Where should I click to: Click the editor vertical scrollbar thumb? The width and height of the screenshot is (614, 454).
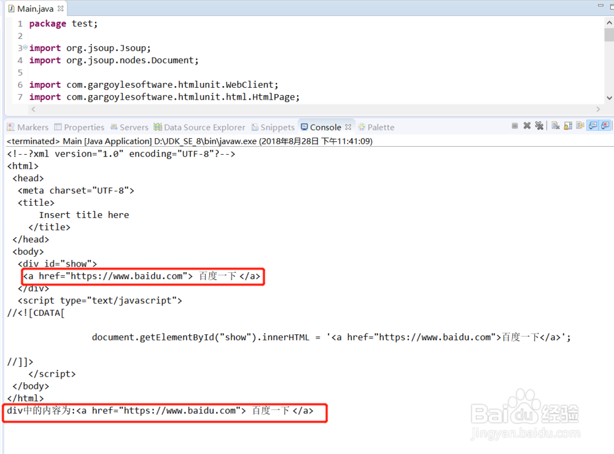click(609, 34)
